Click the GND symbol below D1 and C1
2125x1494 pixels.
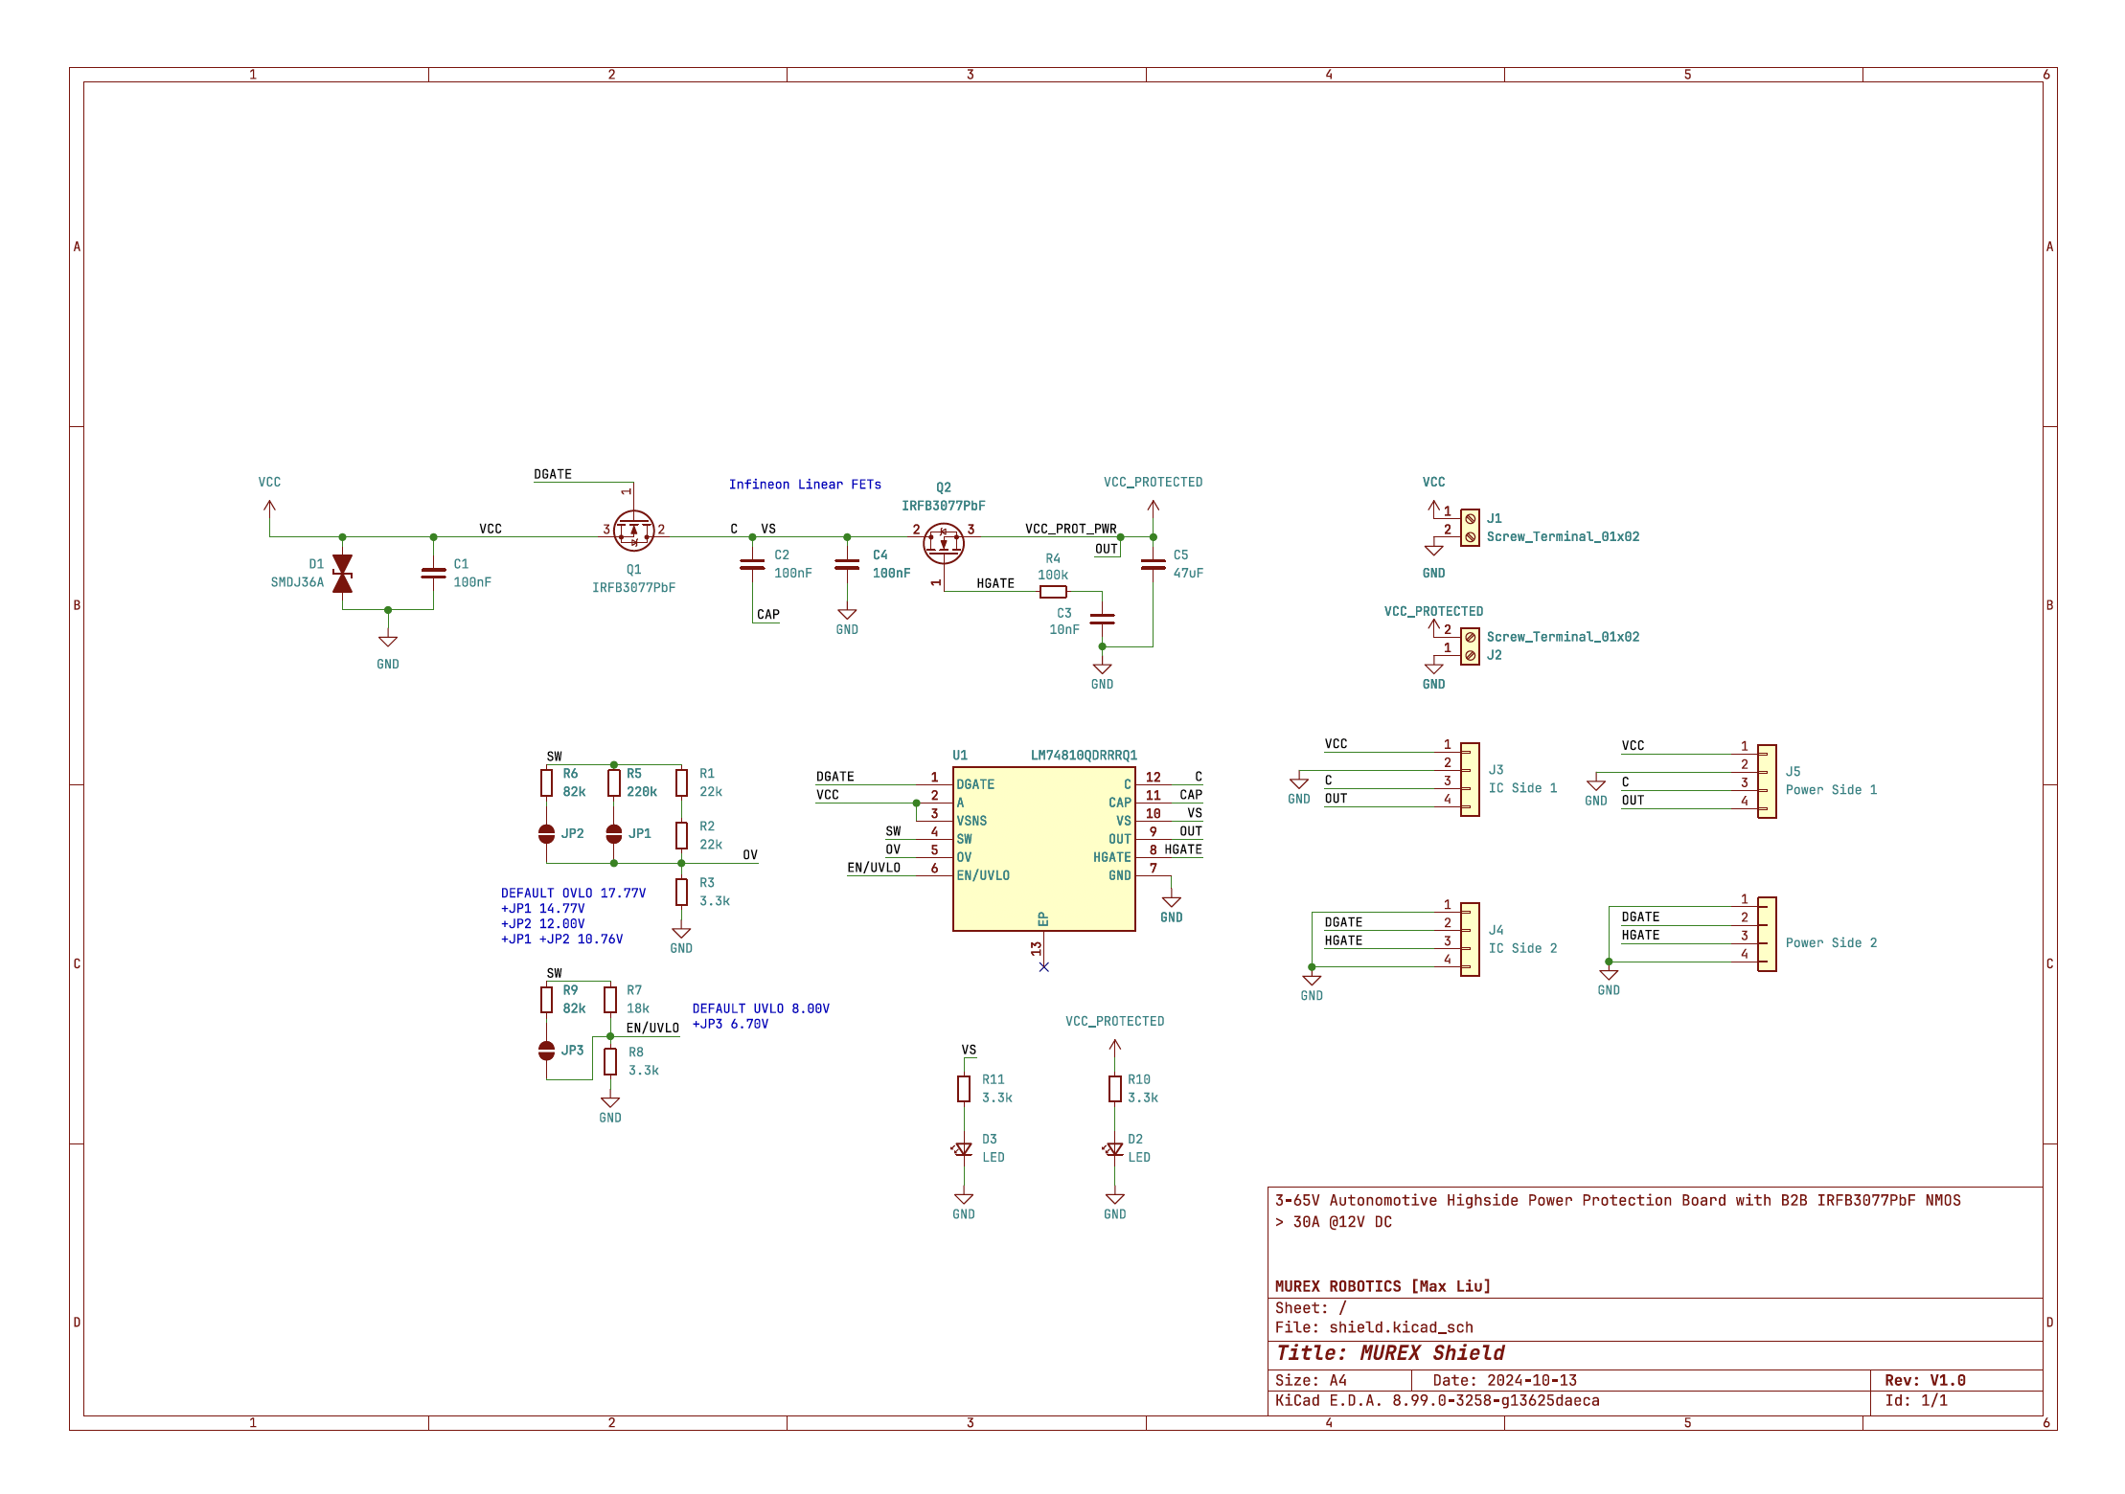click(x=388, y=642)
